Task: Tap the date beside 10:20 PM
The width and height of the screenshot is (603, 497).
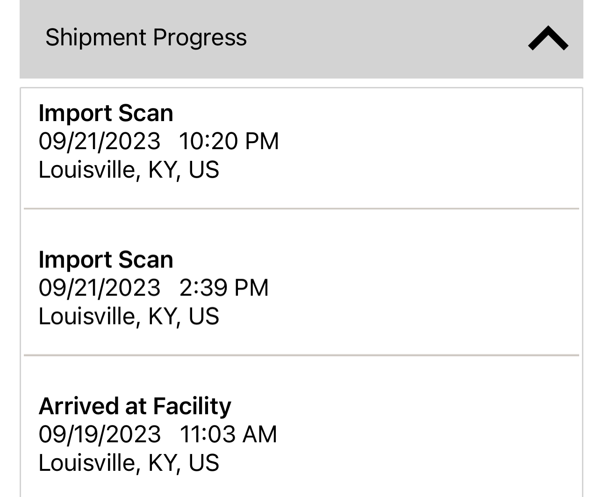Action: click(x=99, y=141)
